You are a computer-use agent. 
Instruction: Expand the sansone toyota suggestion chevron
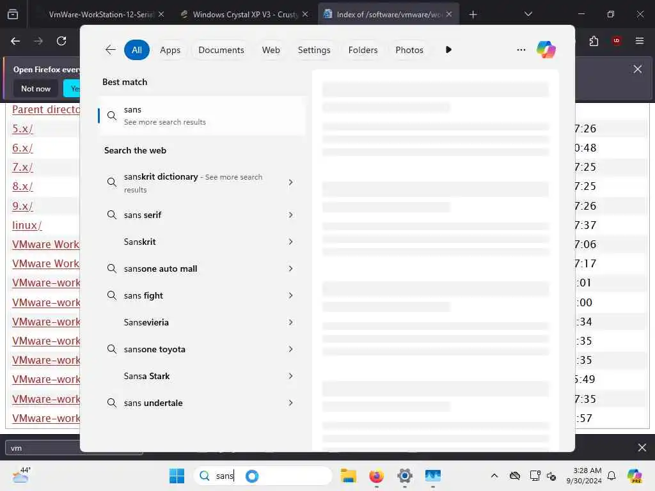pos(291,349)
